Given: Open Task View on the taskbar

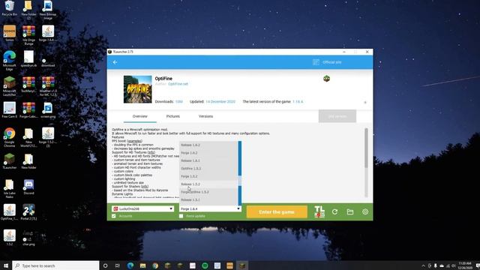Looking at the screenshot, I should tap(118, 265).
